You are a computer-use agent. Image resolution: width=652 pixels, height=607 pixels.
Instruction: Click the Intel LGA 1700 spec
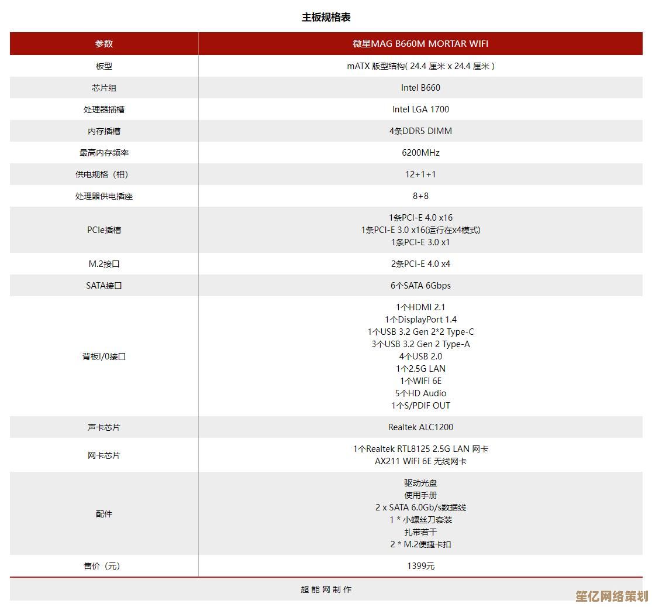(420, 109)
